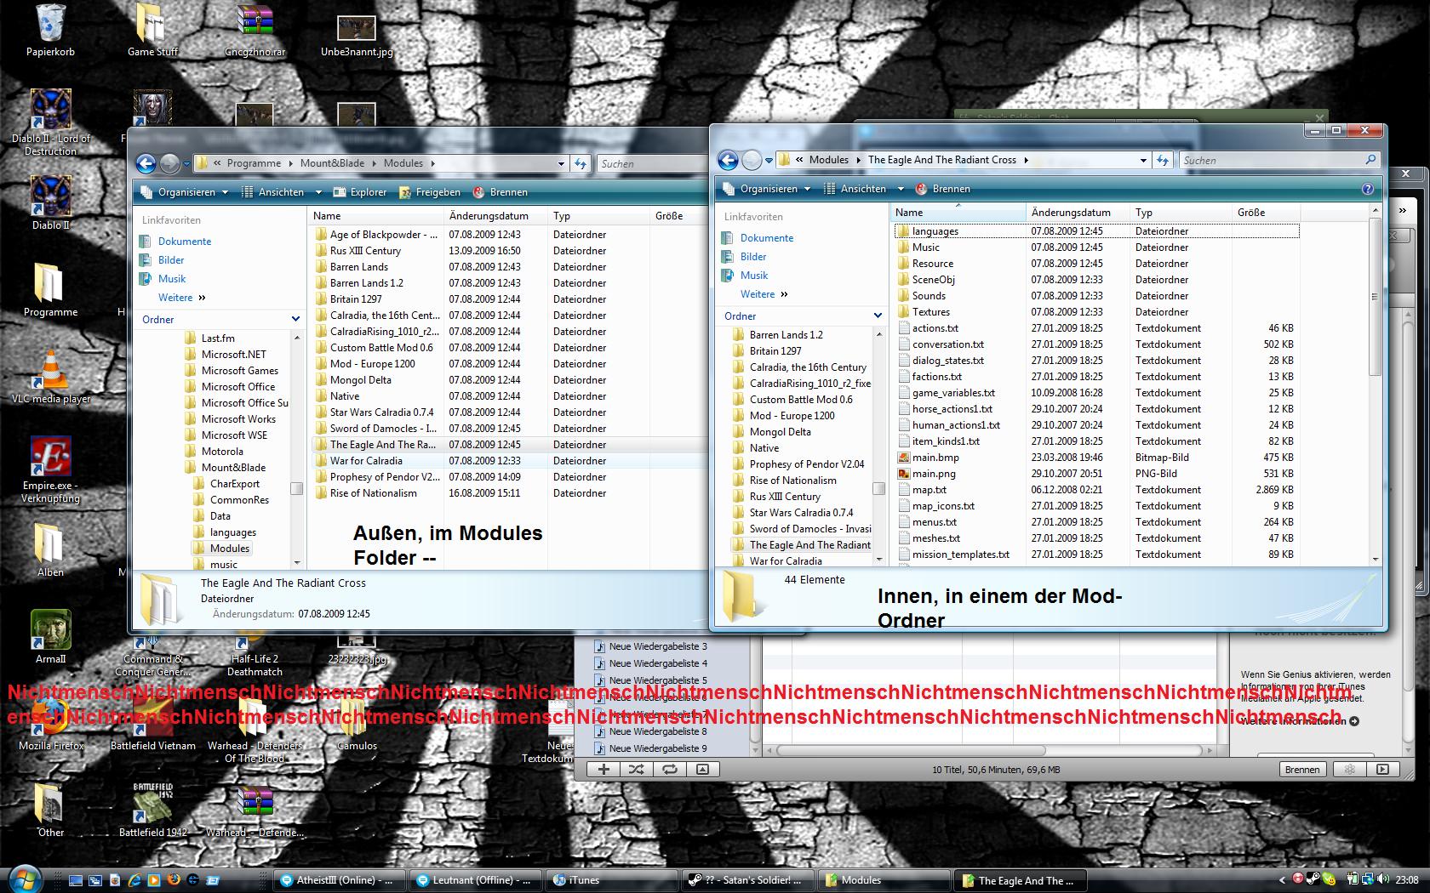Image resolution: width=1430 pixels, height=893 pixels.
Task: Click Brennen in Modules toolbar
Action: pyautogui.click(x=500, y=192)
